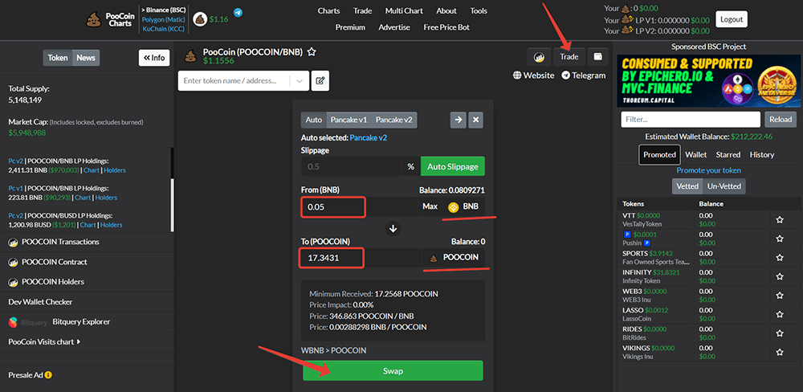Click the From BNB amount field
Screen dimensions: 803x392
click(x=359, y=207)
